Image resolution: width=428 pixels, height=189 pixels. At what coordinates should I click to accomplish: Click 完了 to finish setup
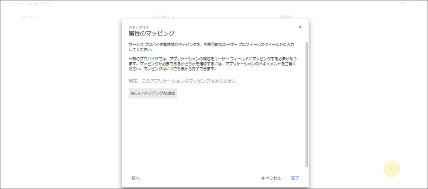pos(295,178)
